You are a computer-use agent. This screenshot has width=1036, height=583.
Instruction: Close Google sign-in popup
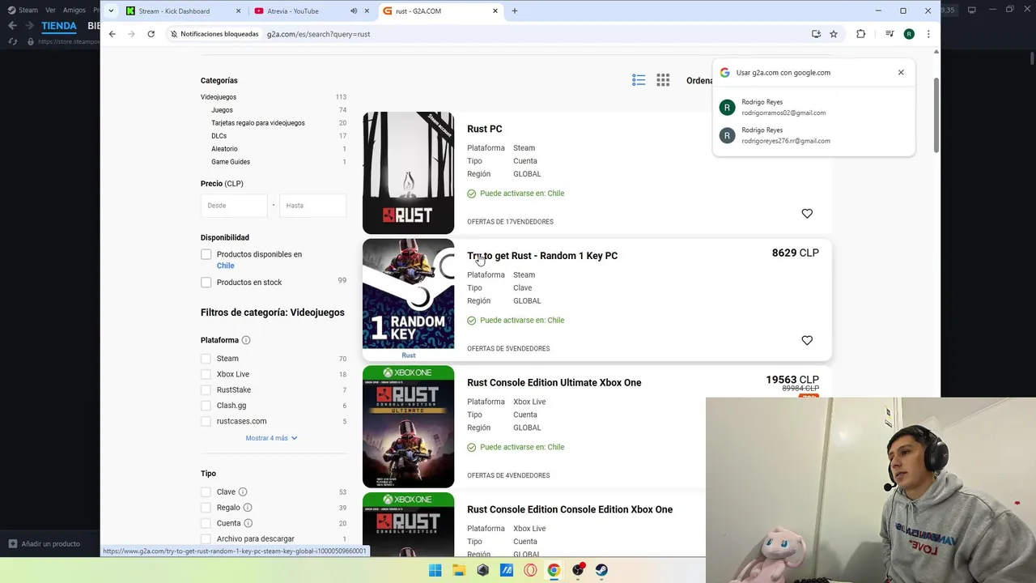pyautogui.click(x=901, y=72)
